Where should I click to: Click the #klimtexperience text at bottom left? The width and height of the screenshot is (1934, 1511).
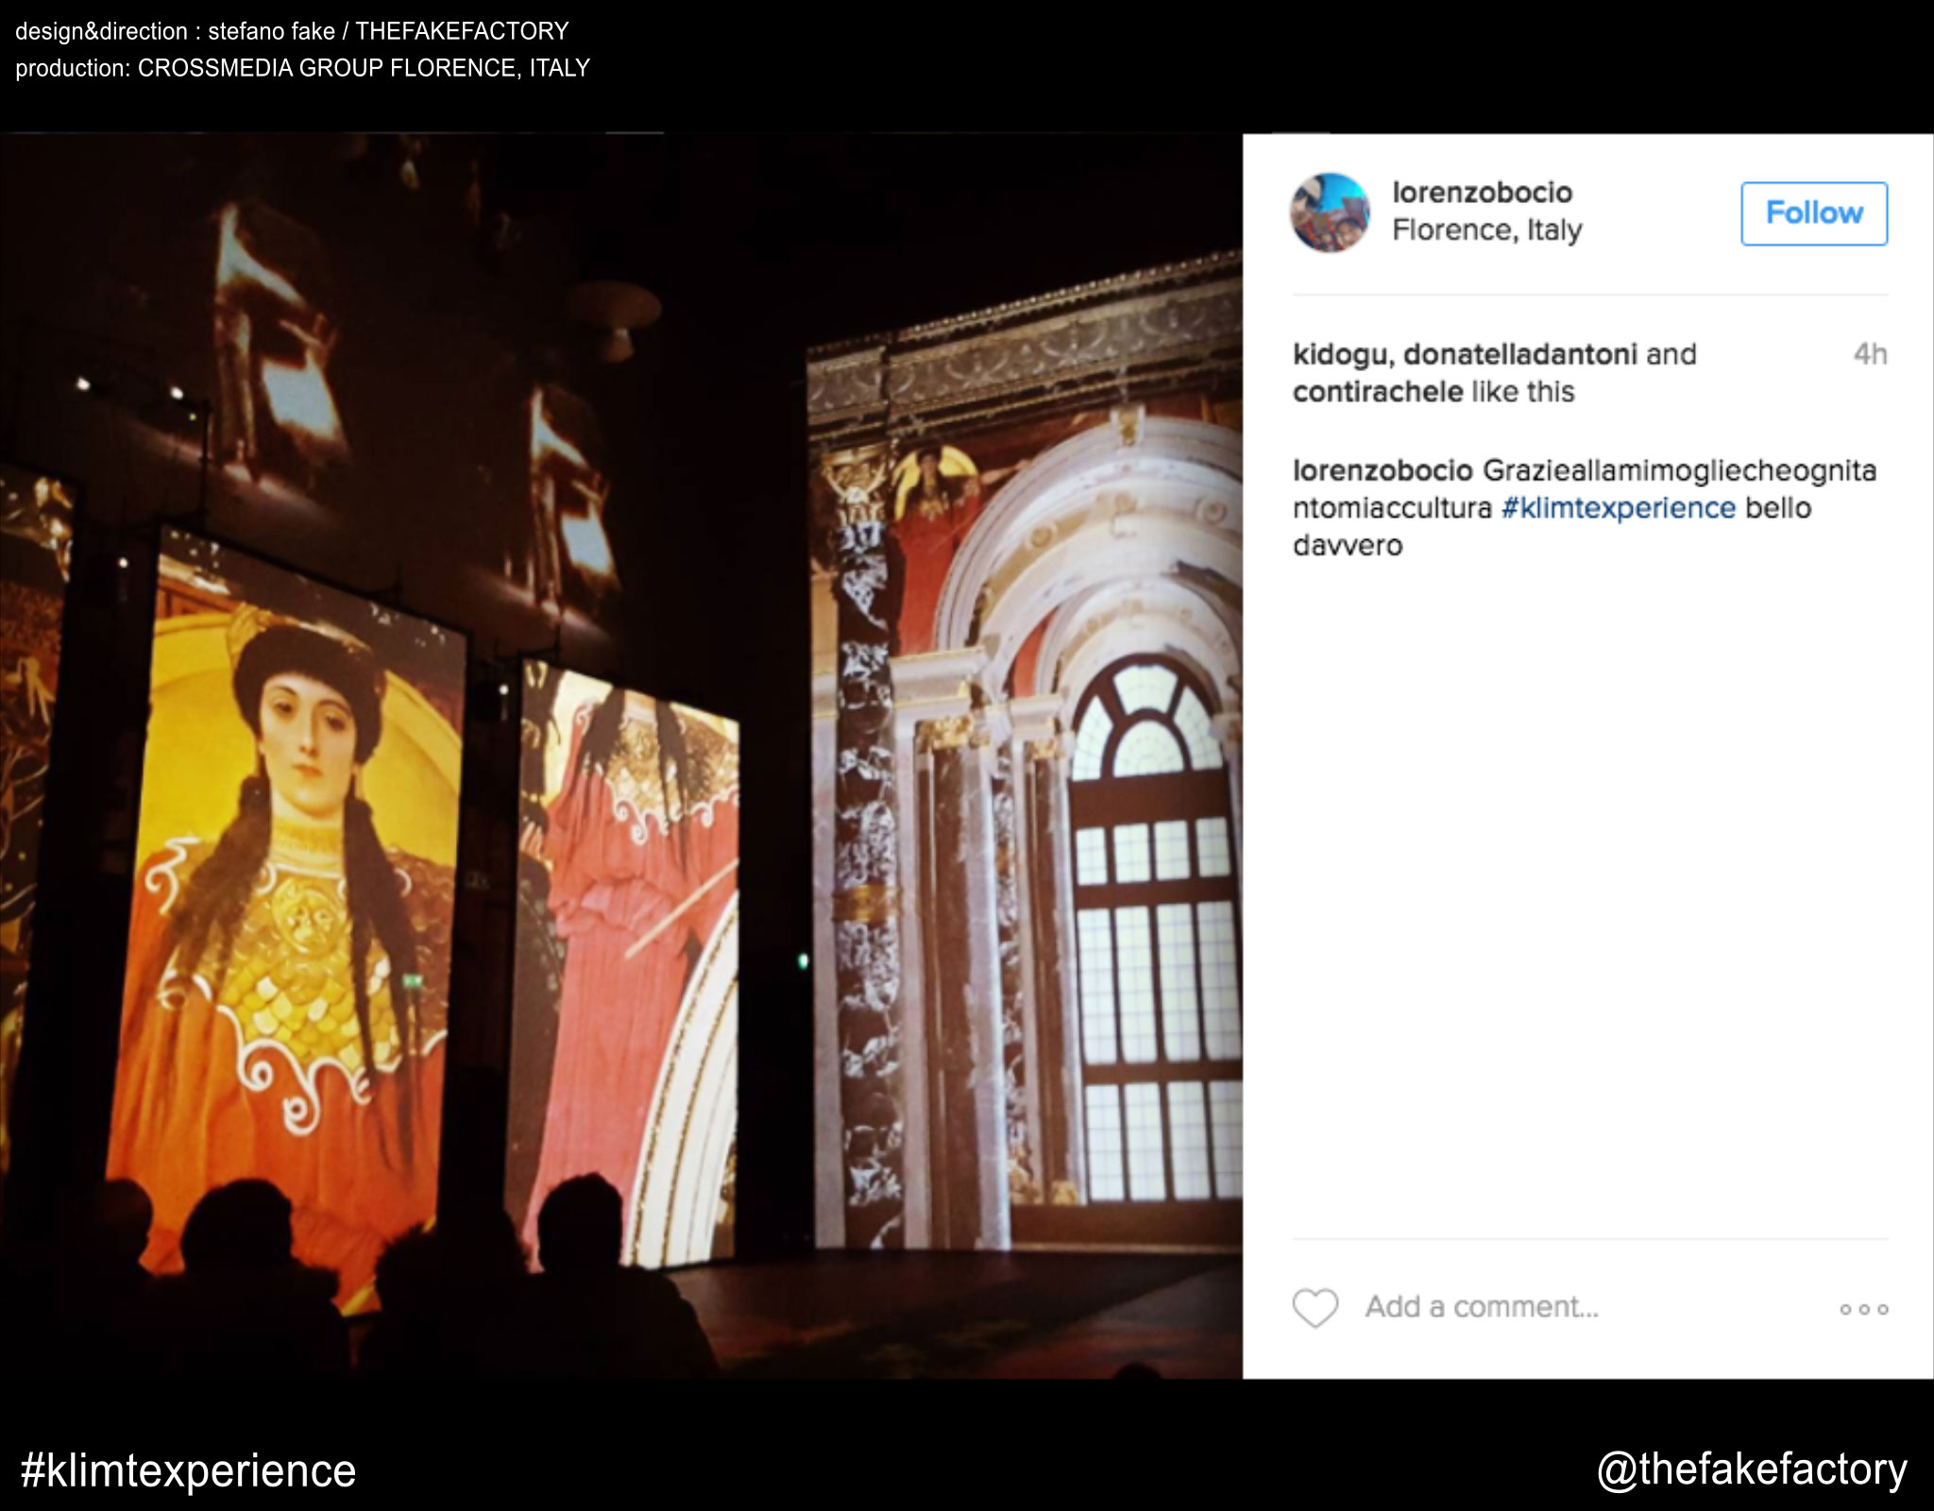[x=188, y=1470]
